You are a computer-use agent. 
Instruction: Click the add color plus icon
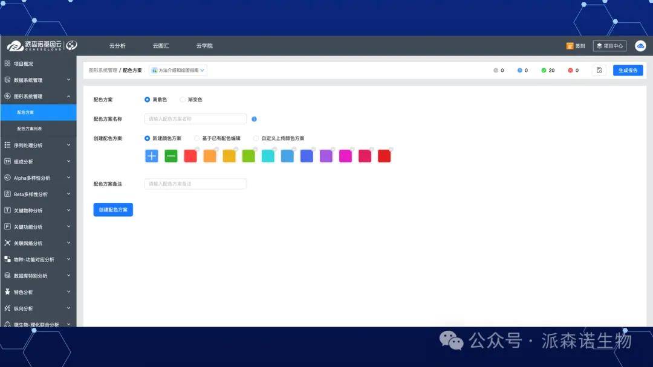click(152, 156)
